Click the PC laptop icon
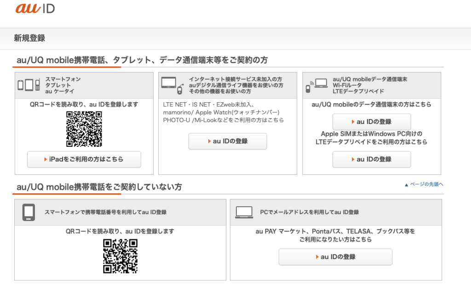471x284 pixels. [244, 212]
